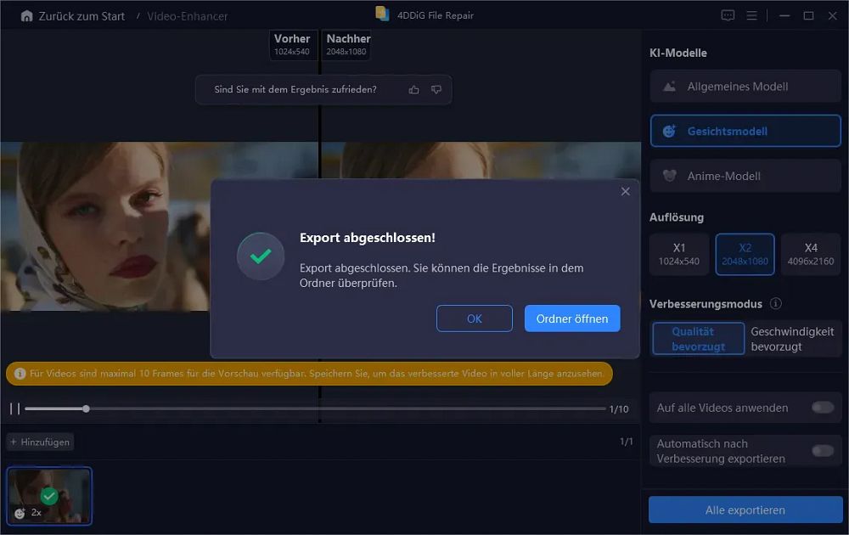Screen dimensions: 849x535
Task: Give thumbs down for the result
Action: [x=436, y=90]
